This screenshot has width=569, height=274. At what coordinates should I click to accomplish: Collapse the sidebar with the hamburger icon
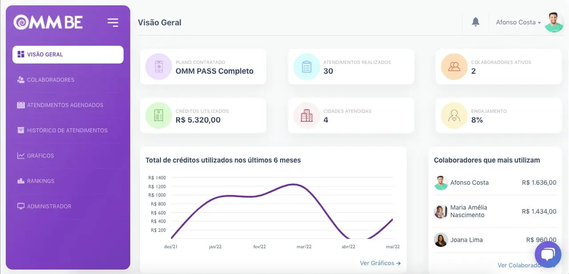113,22
